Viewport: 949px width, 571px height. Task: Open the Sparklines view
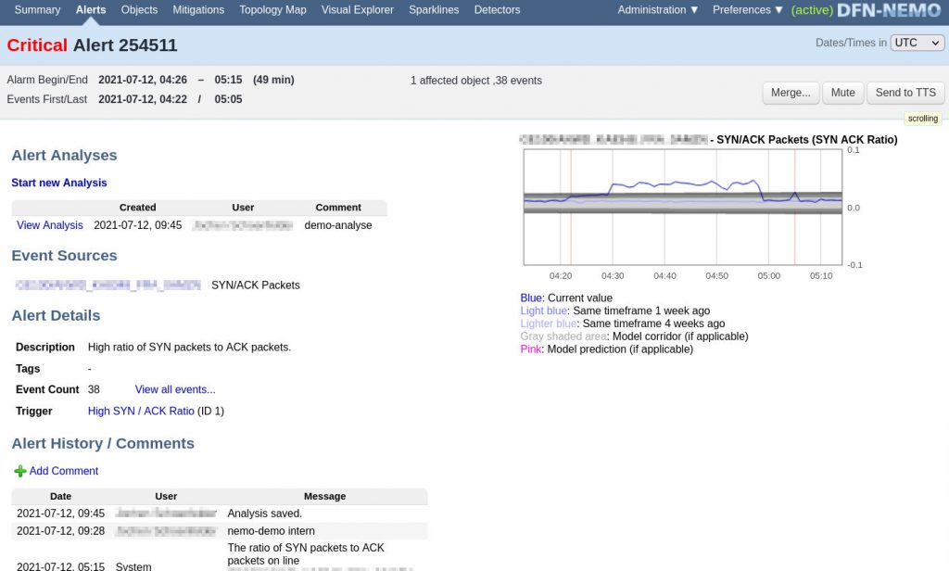[x=434, y=10]
